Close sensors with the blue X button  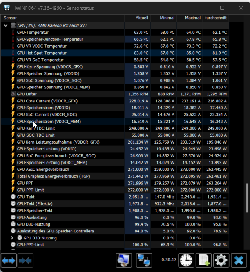tap(239, 260)
